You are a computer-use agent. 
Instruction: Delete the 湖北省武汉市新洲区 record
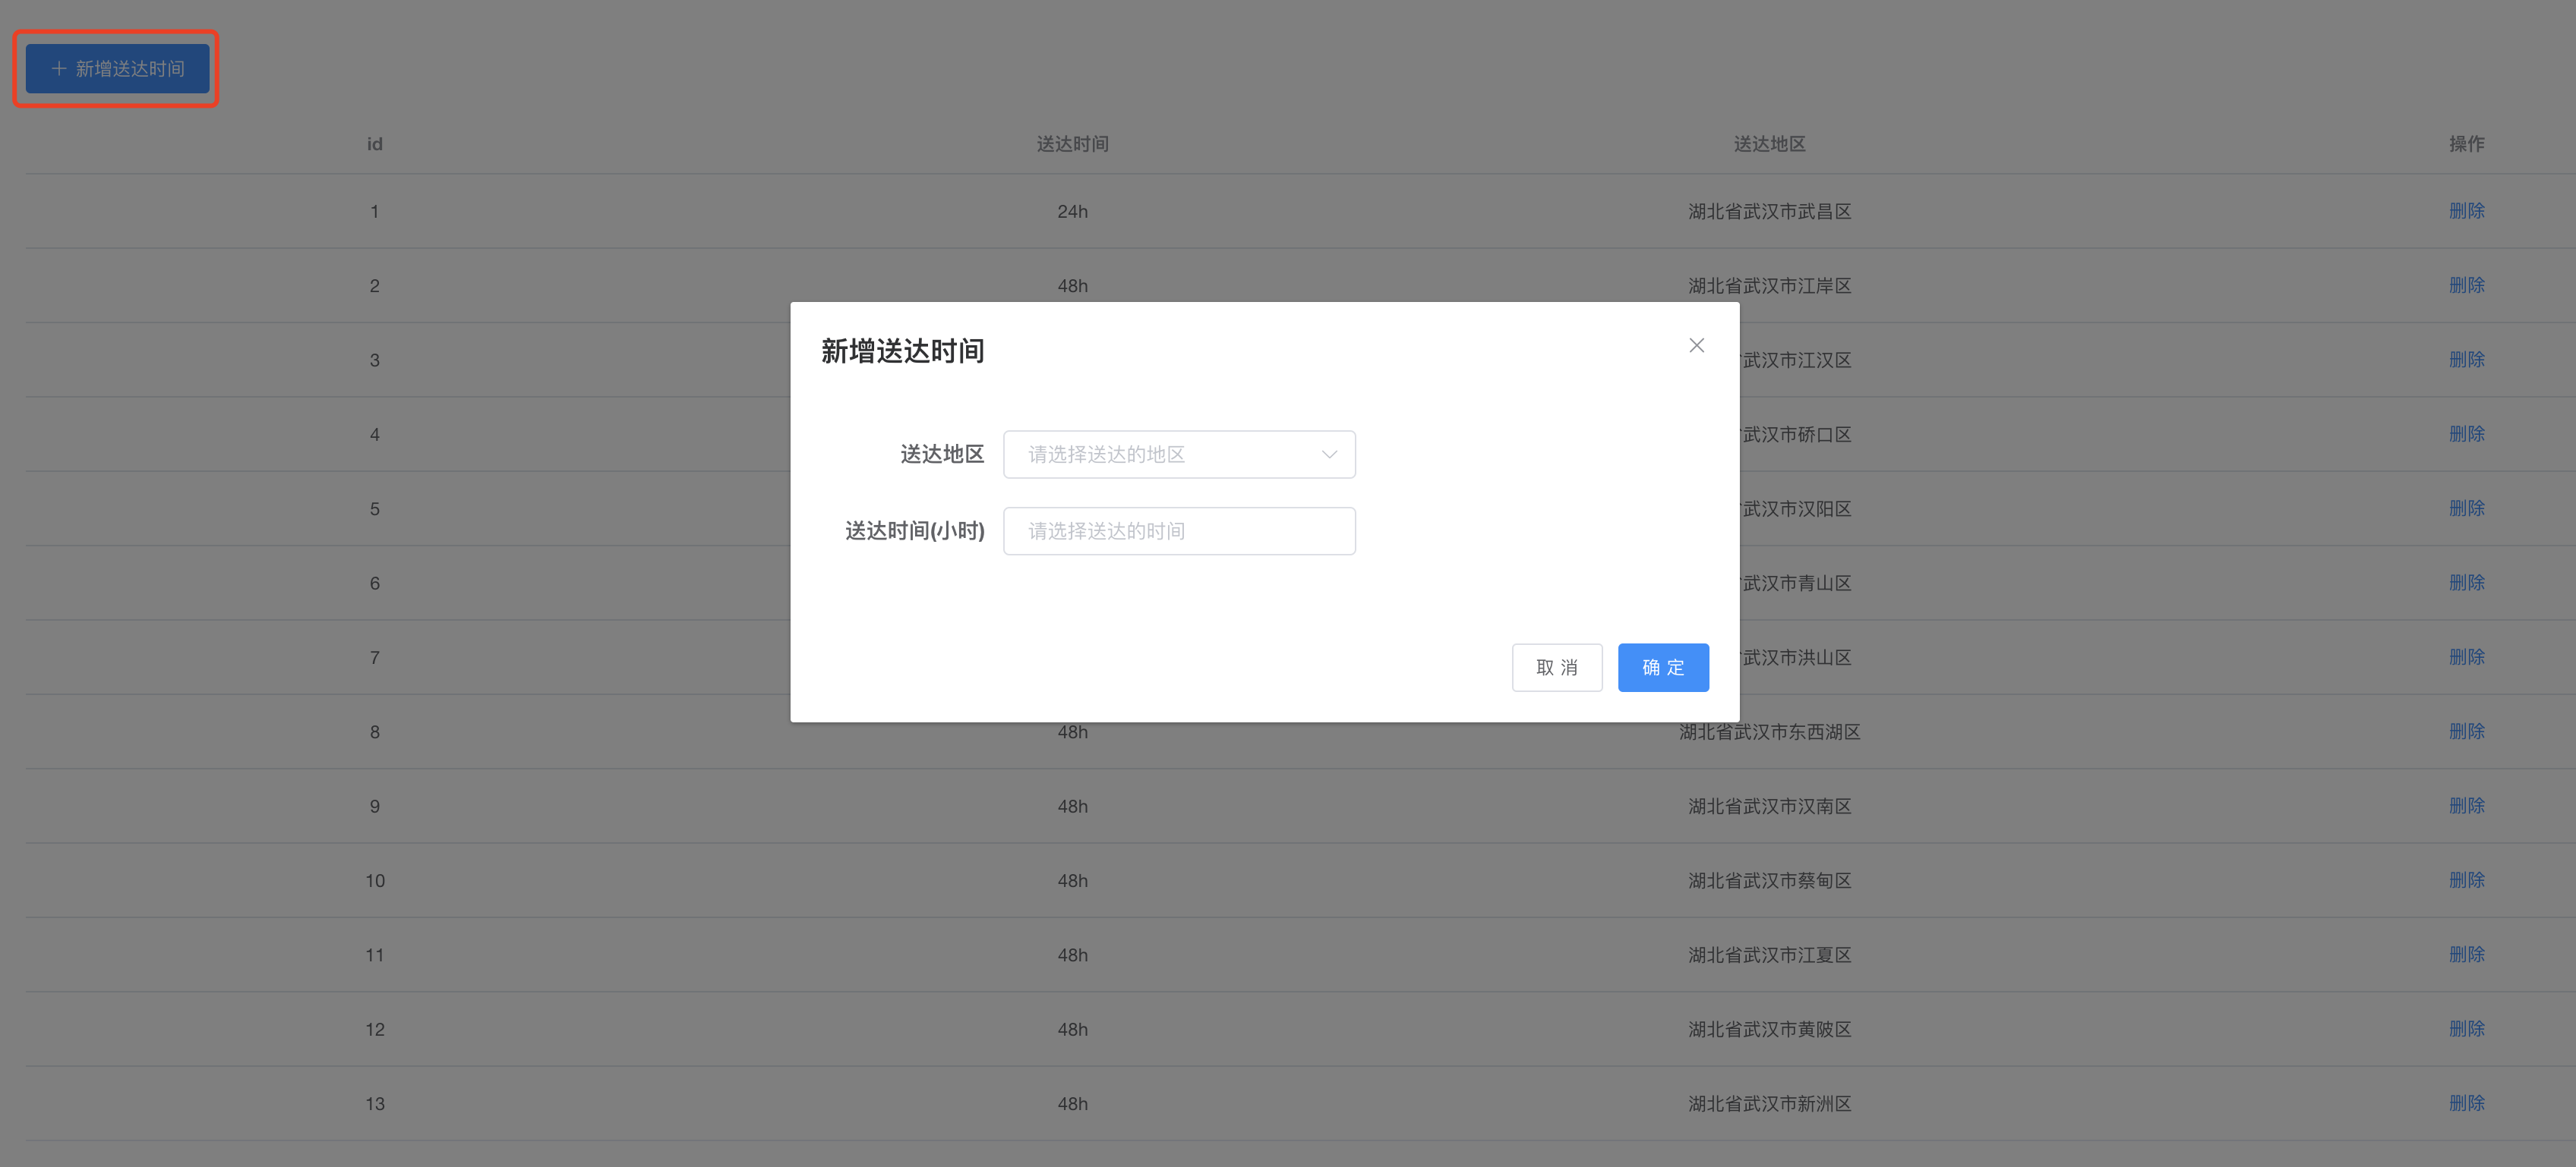[x=2467, y=1103]
